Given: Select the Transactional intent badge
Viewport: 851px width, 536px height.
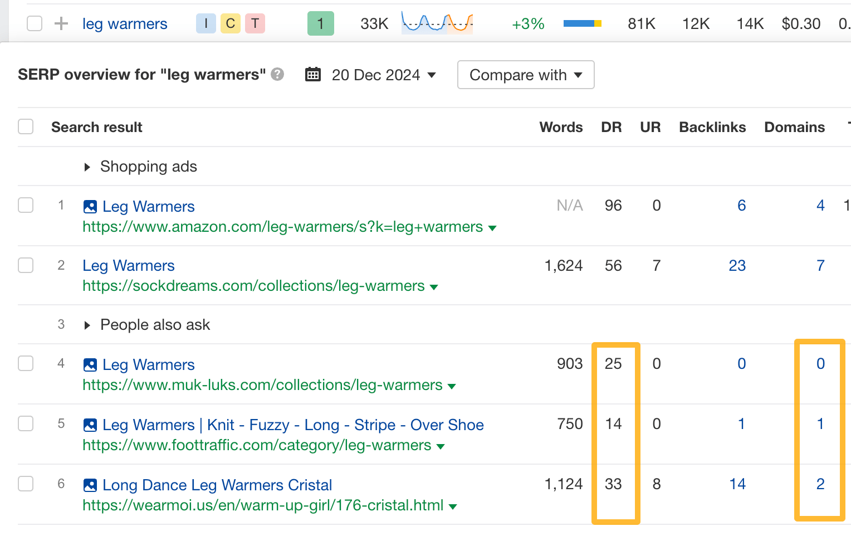Looking at the screenshot, I should coord(255,23).
